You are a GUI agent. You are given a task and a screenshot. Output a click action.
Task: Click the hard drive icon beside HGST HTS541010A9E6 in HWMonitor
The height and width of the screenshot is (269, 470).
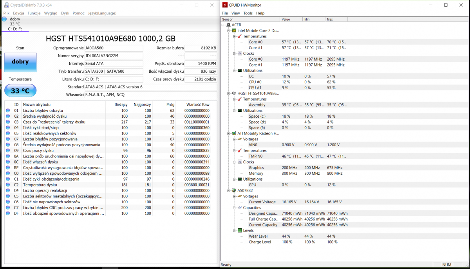point(234,93)
